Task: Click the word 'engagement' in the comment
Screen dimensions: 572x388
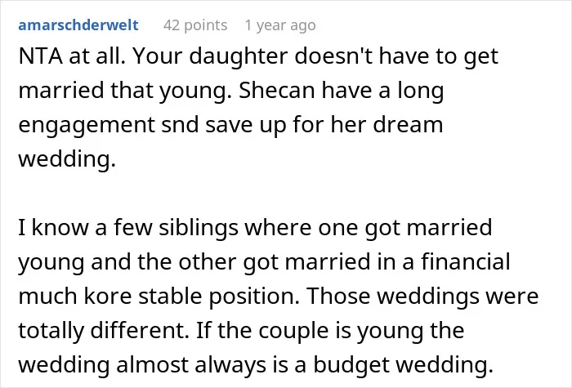Action: (x=87, y=126)
